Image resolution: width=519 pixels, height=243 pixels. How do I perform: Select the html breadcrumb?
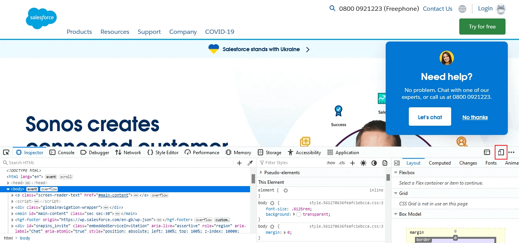point(8,238)
